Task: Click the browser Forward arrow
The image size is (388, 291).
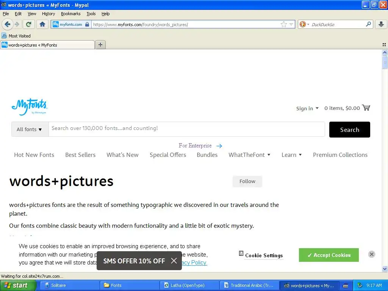Action: 17,24
